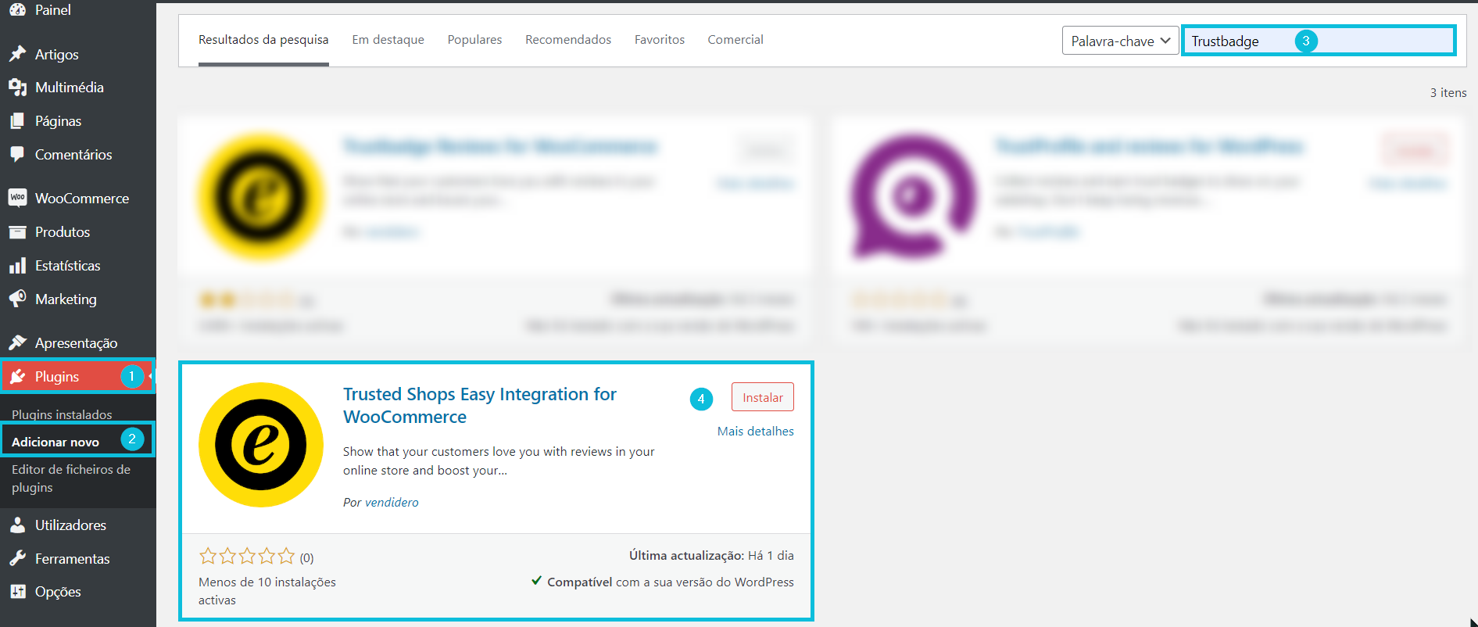Click the blurred yellow Trustbadge plugin logo
The height and width of the screenshot is (627, 1478).
click(x=261, y=196)
